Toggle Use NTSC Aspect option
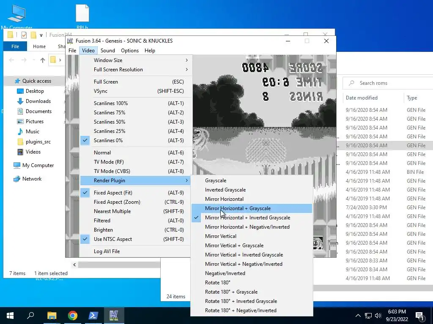 pos(135,239)
